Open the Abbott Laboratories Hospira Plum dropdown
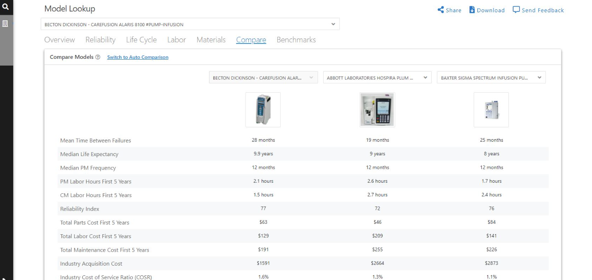The image size is (592, 280). tap(377, 77)
